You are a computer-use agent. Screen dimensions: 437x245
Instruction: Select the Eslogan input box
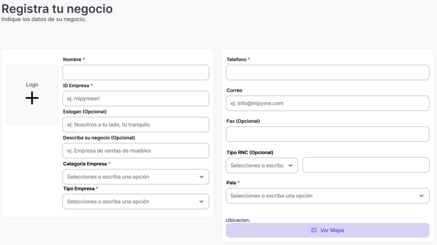point(136,125)
